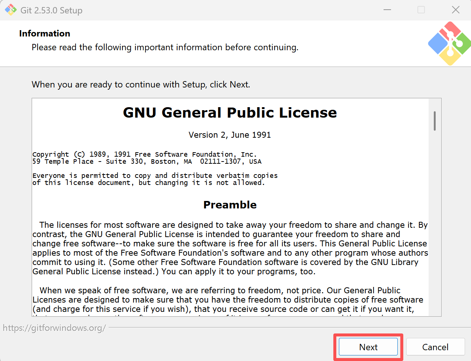Click the Information heading
471x361 pixels.
(x=45, y=33)
